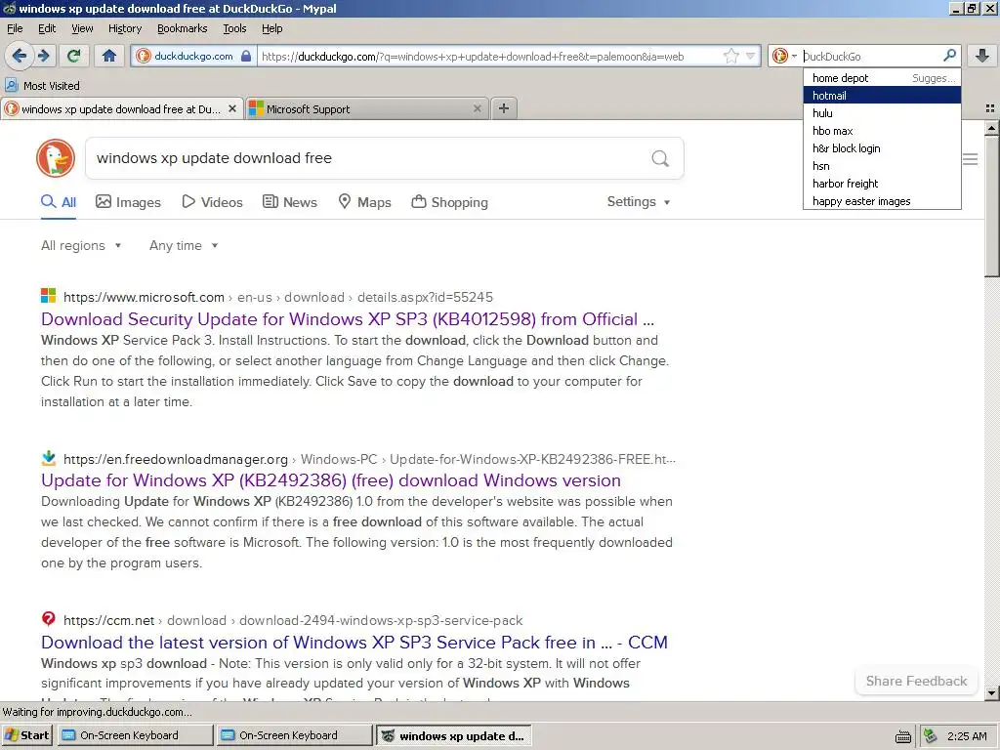
Task: Switch to Videos results
Action: coord(212,202)
